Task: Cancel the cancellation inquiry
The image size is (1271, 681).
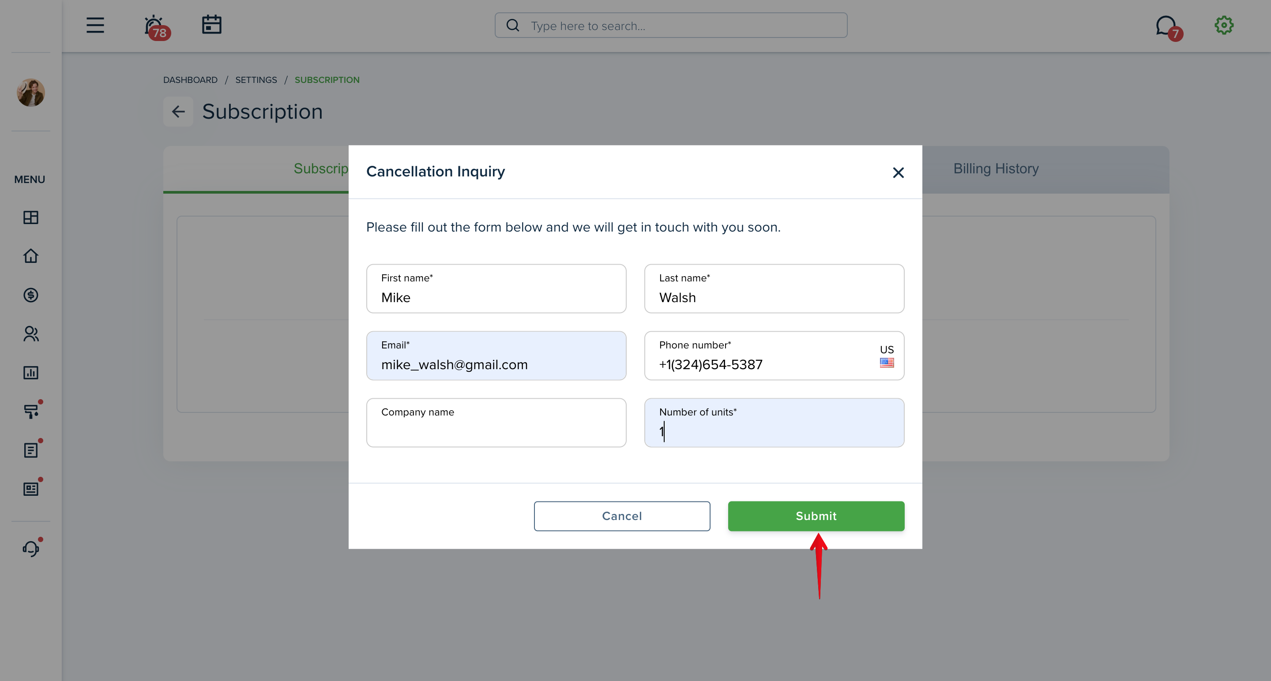Action: 622,516
